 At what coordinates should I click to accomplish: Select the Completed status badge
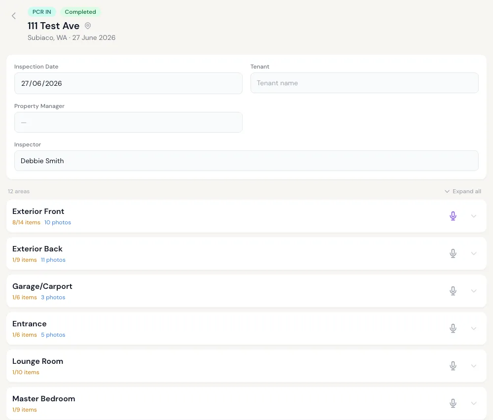(80, 12)
